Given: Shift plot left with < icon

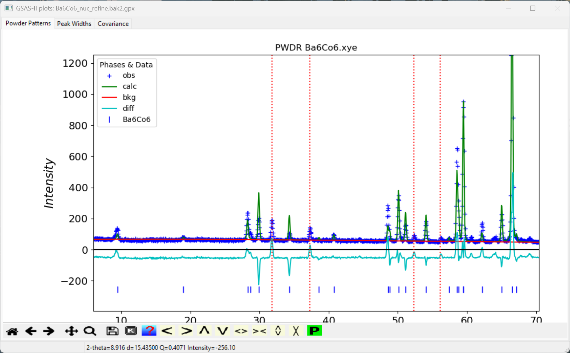Looking at the screenshot, I should click(x=167, y=331).
